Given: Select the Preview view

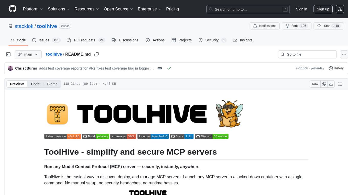Looking at the screenshot, I should coord(17,84).
